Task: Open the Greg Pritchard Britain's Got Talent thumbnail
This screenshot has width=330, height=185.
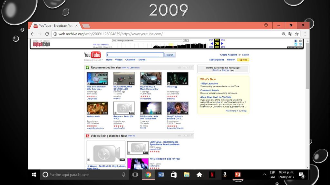Action: [x=178, y=108]
